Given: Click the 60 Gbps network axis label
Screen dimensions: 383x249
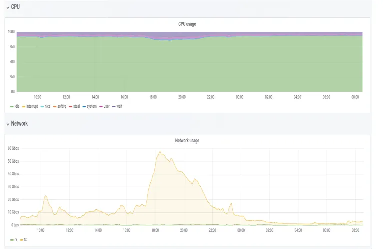Looking at the screenshot, I should (13, 148).
